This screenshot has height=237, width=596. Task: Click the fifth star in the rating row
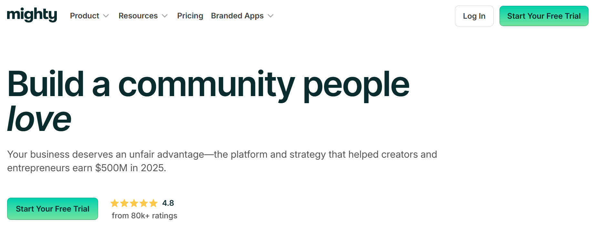[x=153, y=203]
